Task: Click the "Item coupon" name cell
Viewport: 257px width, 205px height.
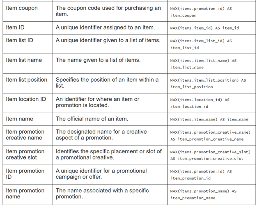Action: 22,8
